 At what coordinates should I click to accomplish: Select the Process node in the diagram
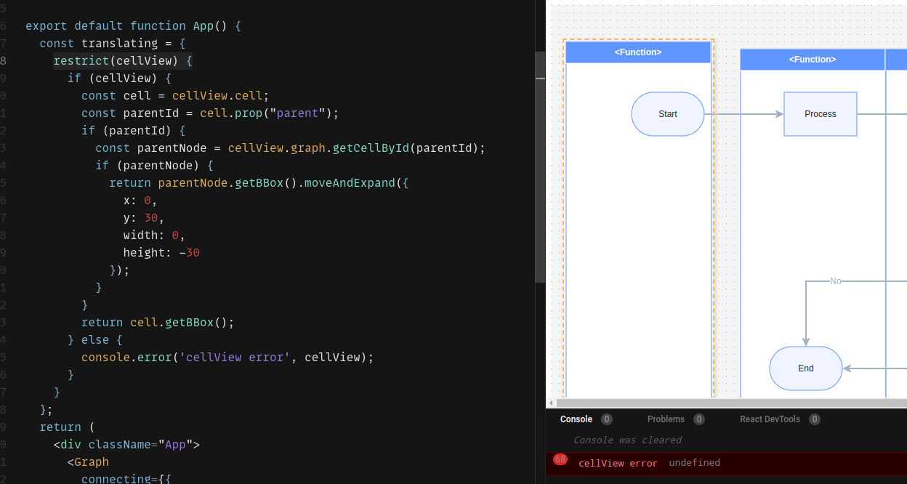click(820, 114)
